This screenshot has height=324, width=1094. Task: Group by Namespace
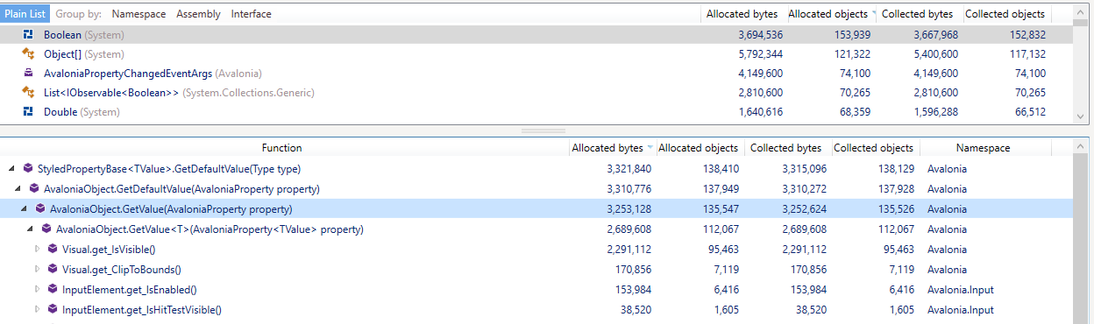tap(139, 14)
